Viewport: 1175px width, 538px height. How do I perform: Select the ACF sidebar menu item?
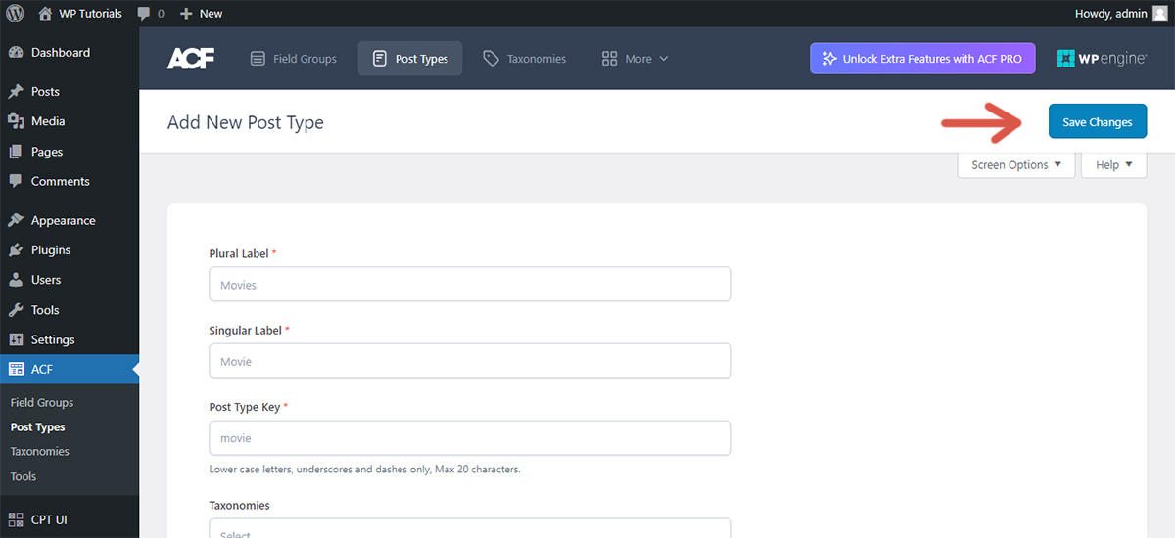click(70, 369)
